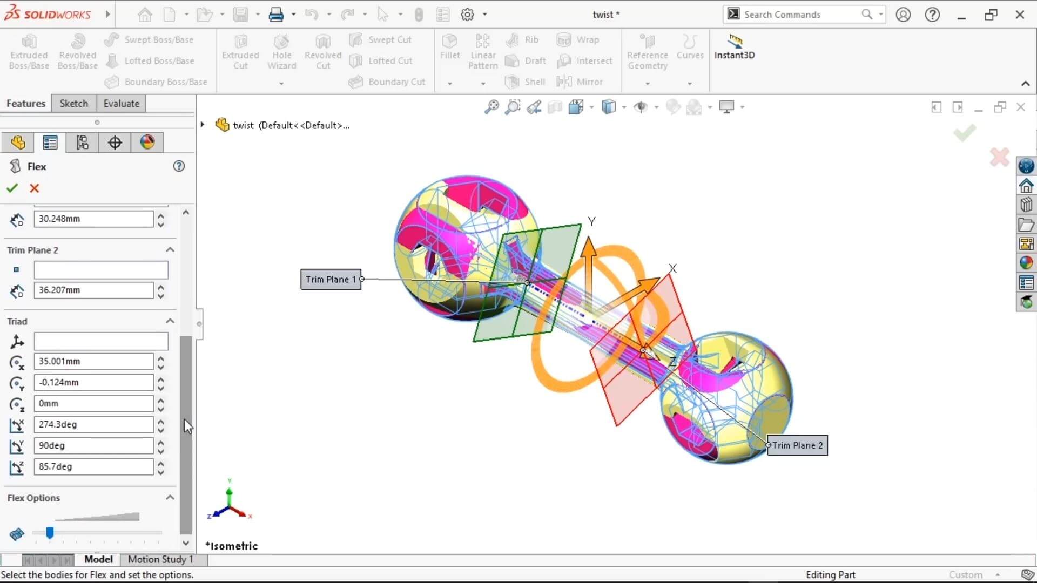Collapse the Trim Plane 2 section
1037x583 pixels.
(x=170, y=249)
